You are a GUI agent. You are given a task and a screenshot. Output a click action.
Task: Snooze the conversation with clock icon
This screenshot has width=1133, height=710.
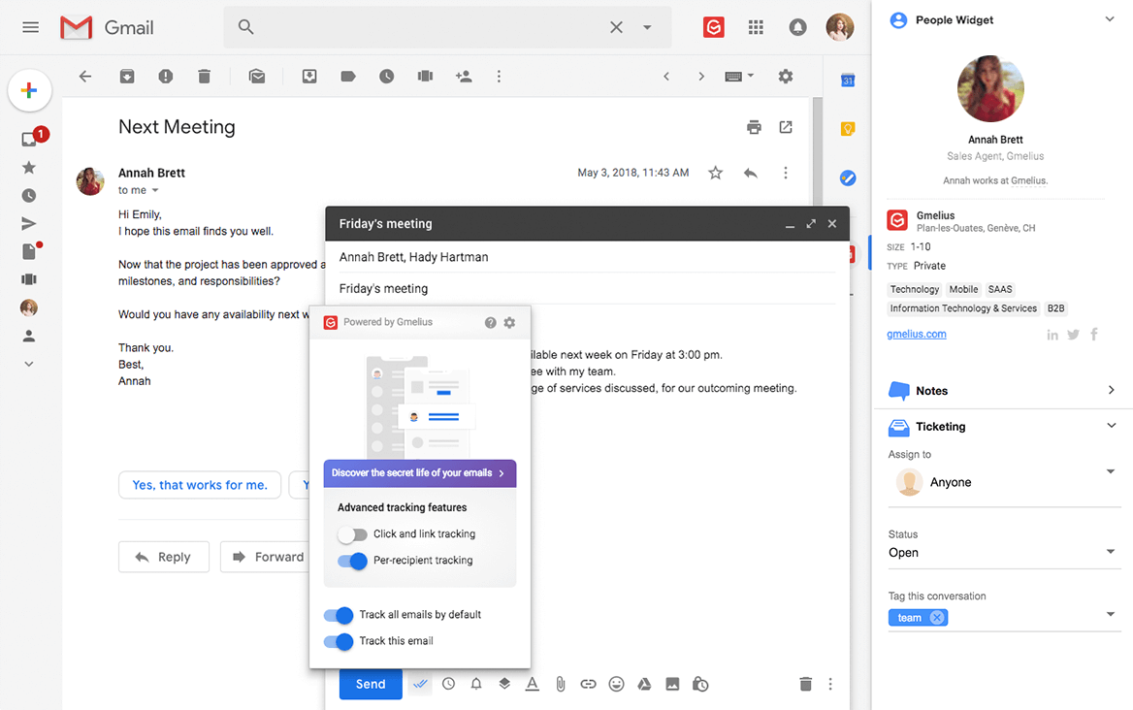point(387,76)
